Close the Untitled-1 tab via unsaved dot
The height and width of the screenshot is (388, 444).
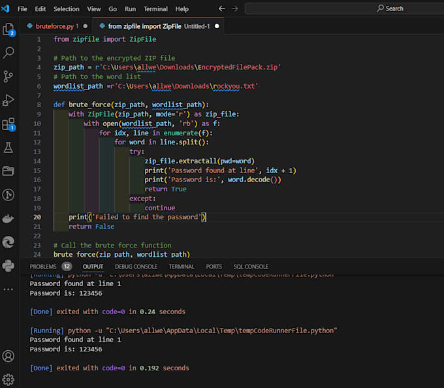pos(217,26)
